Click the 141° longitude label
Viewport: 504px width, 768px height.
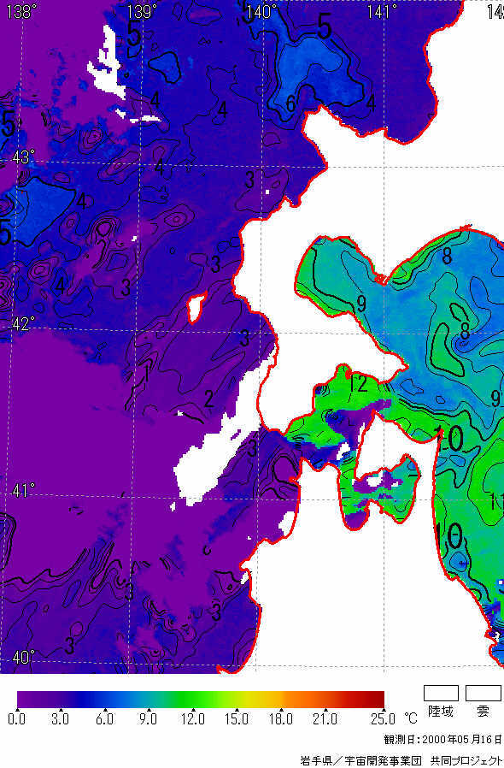(x=381, y=11)
